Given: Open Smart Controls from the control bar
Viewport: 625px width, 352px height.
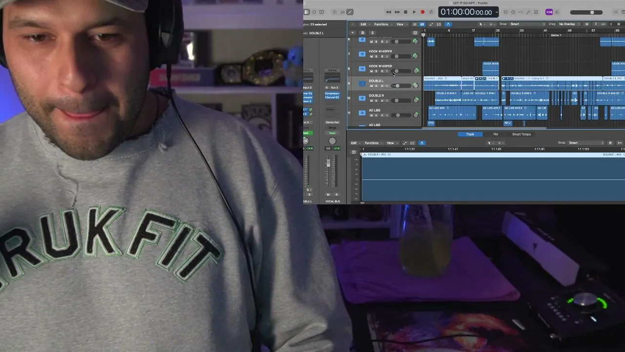Looking at the screenshot, I should tap(334, 12).
